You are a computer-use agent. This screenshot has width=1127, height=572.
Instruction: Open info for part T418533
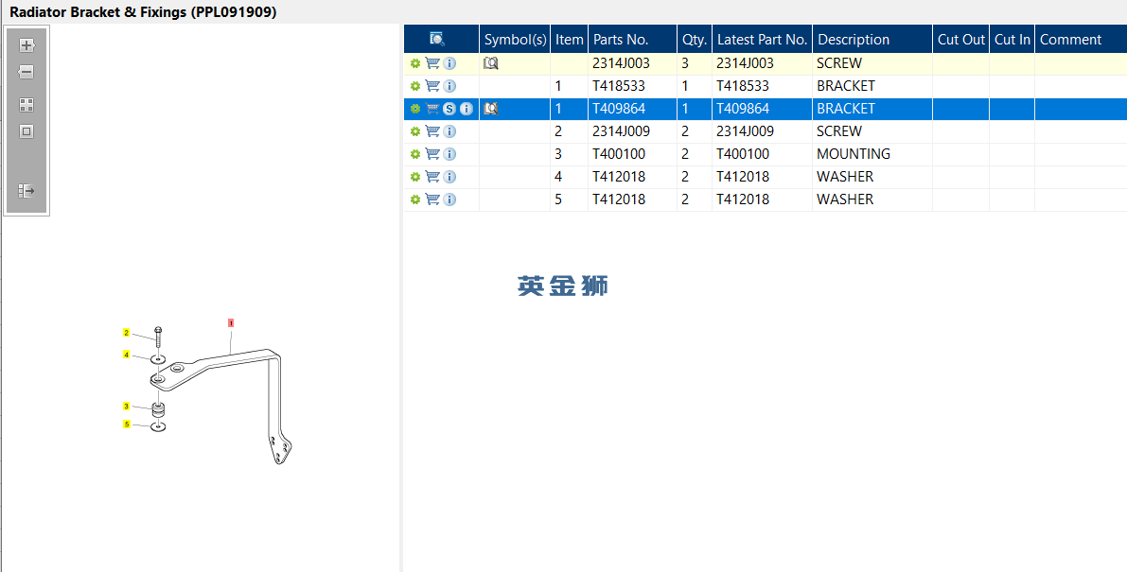click(x=449, y=86)
